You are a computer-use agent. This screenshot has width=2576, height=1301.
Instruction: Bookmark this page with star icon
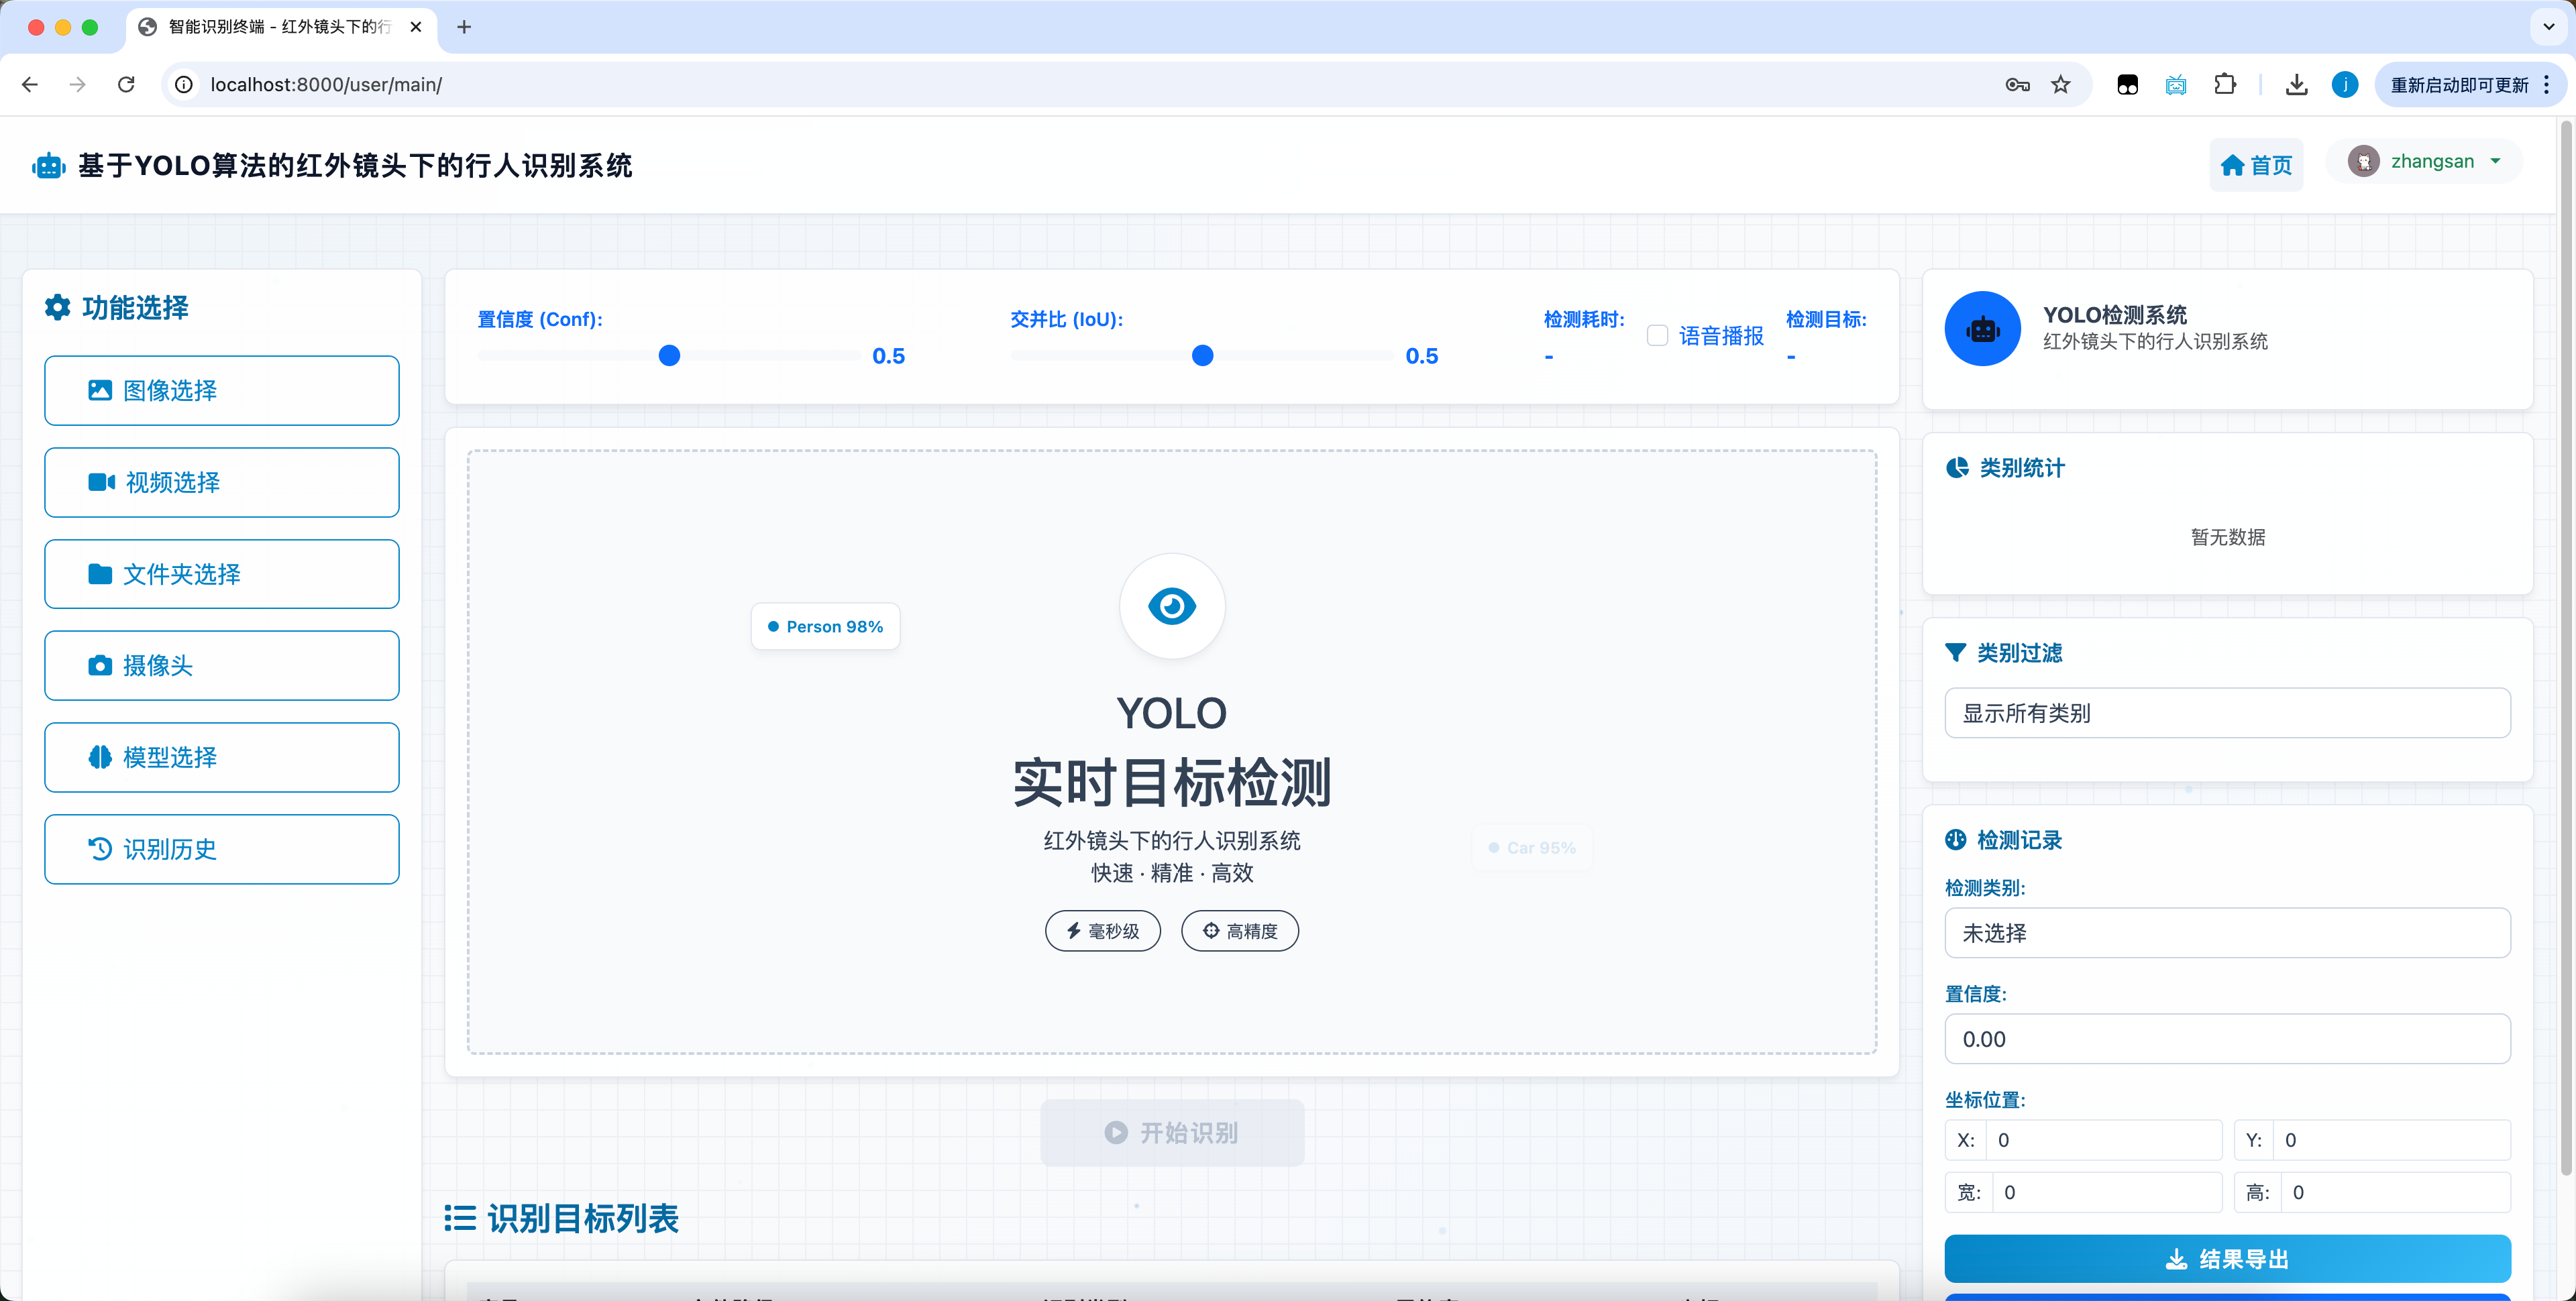click(2061, 85)
